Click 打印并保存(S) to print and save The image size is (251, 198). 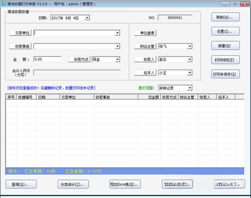(225, 74)
